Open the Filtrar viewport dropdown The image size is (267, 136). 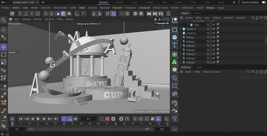coord(60,19)
